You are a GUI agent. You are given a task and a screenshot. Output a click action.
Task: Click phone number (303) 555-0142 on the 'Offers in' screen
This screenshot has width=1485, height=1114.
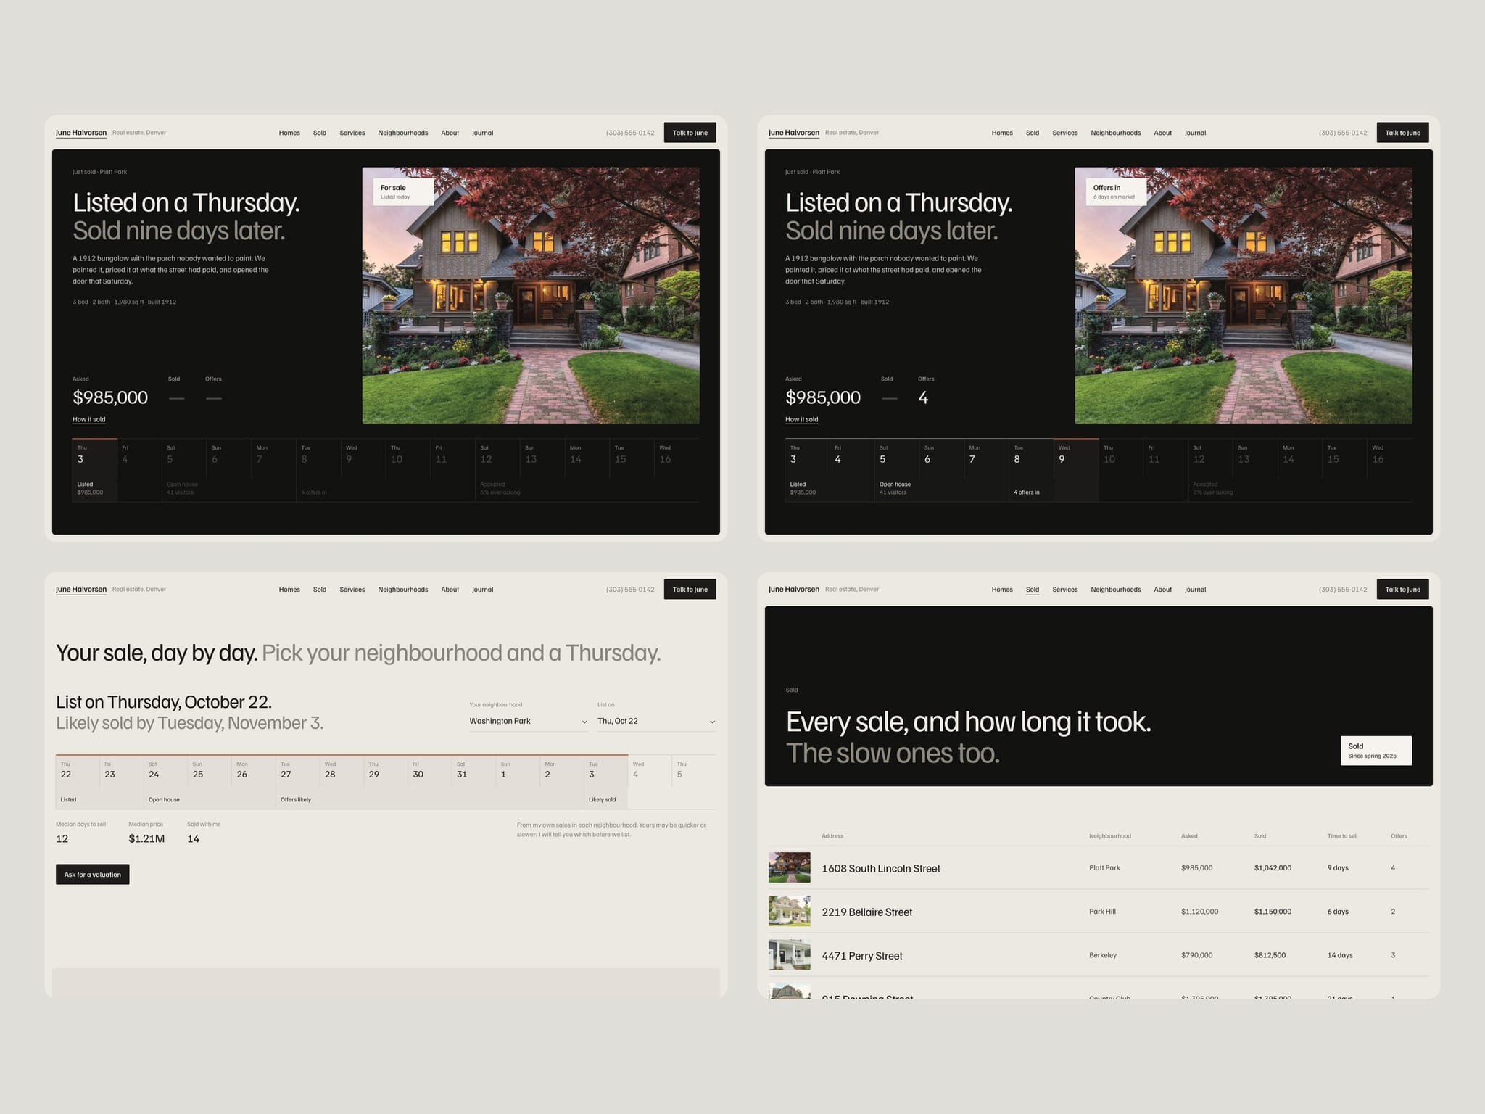pos(1343,133)
